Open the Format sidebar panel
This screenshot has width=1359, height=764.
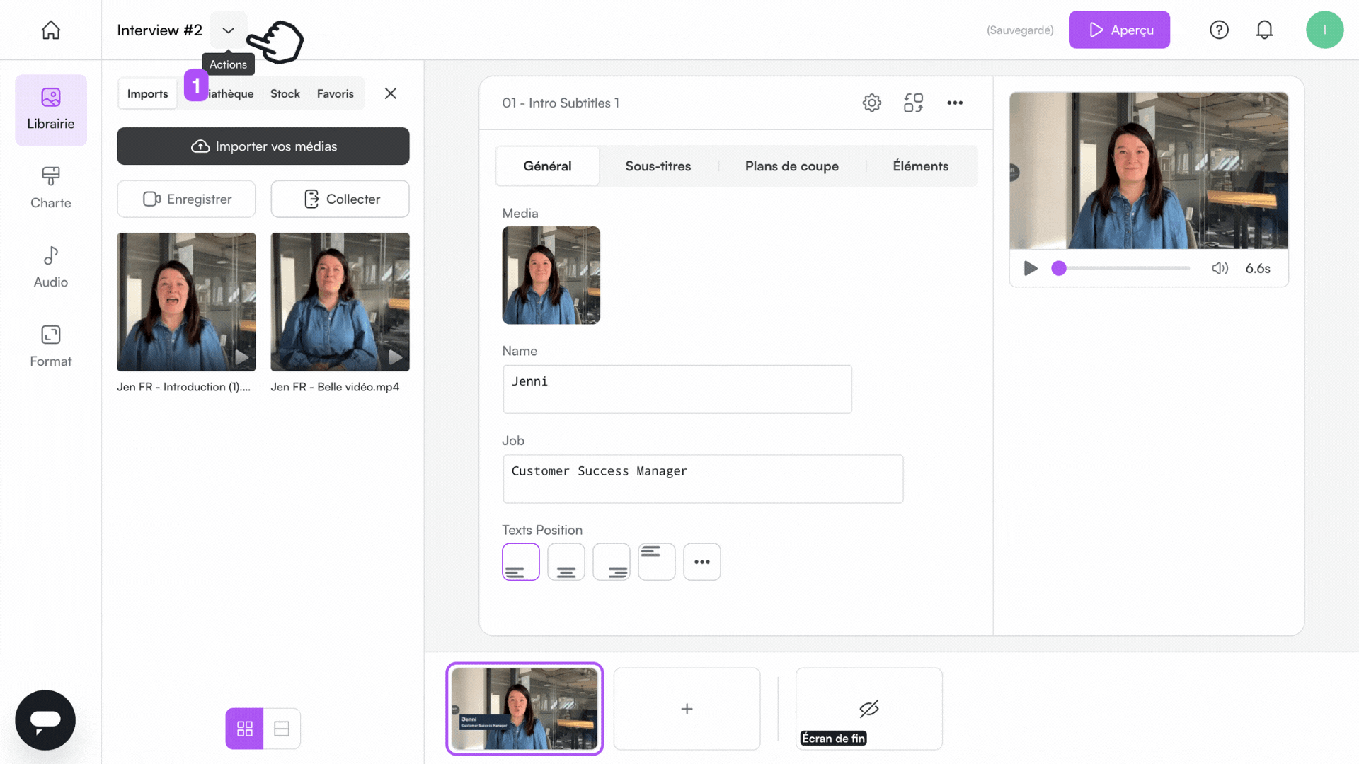point(50,346)
